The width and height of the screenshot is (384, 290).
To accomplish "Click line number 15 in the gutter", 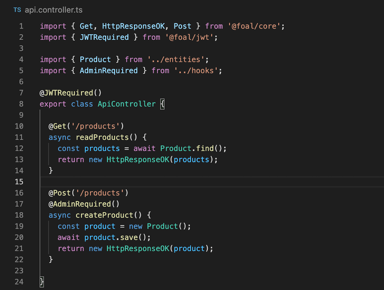I will coord(19,182).
